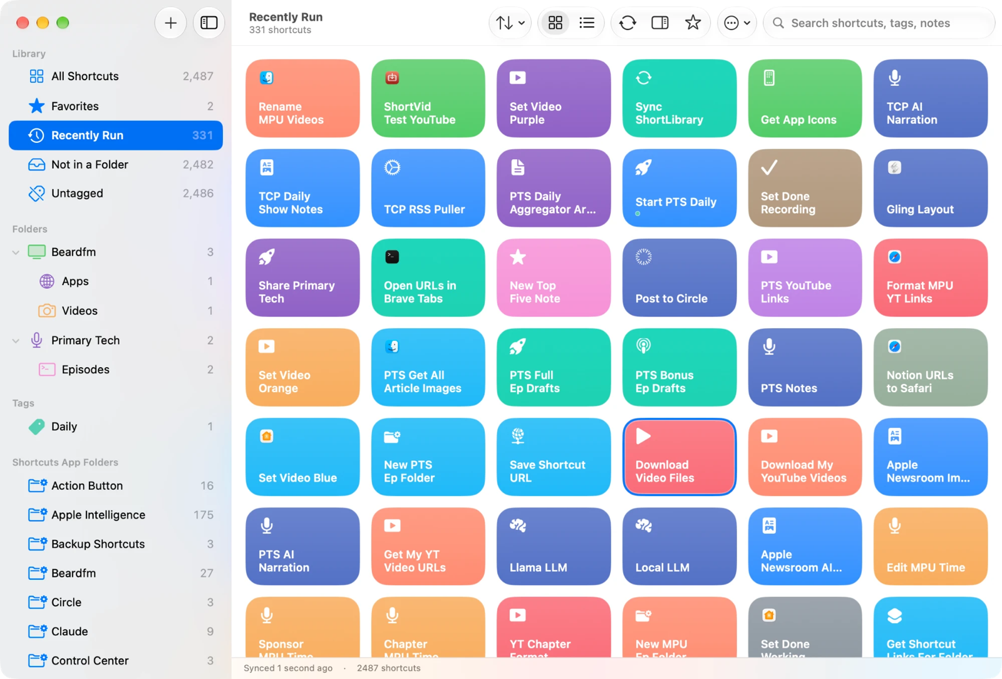Viewport: 1002px width, 679px height.
Task: Click the folder icon on New PTS Ep Folder
Action: (392, 436)
